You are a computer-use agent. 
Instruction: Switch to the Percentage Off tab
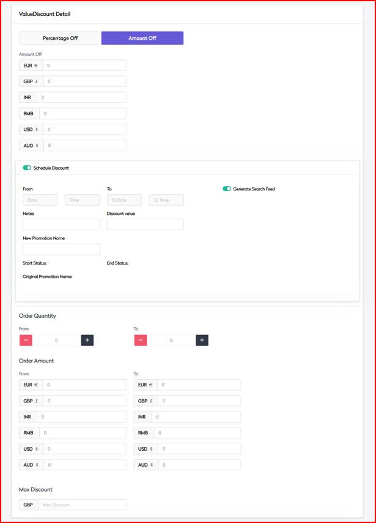[x=60, y=38]
